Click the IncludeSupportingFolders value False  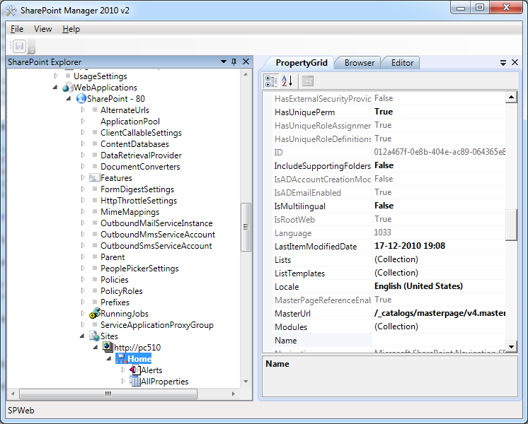(x=384, y=165)
